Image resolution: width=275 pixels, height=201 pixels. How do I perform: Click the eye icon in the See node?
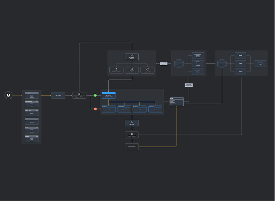116,69
